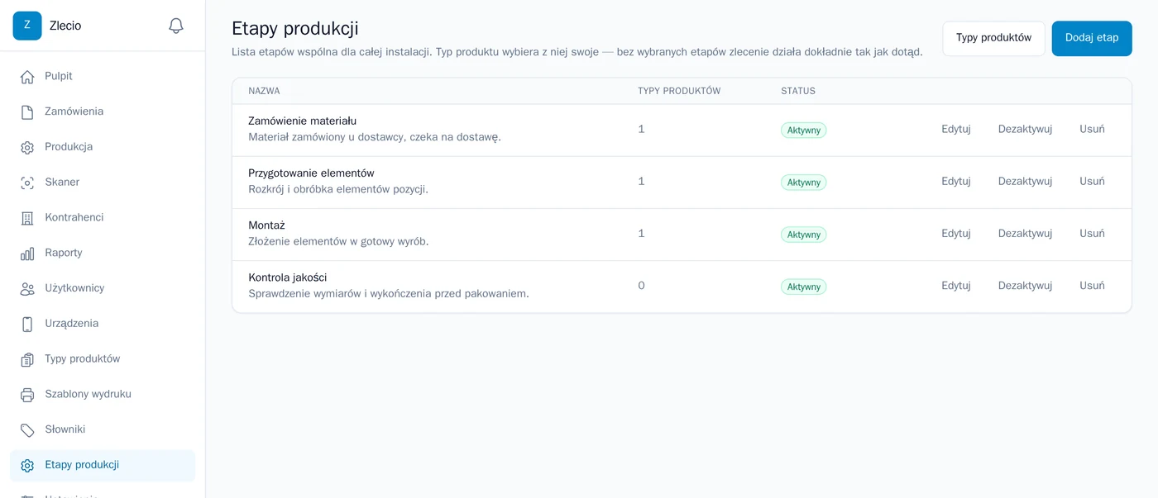This screenshot has width=1158, height=498.
Task: Click the 'Nazwa' column header
Action: (x=264, y=91)
